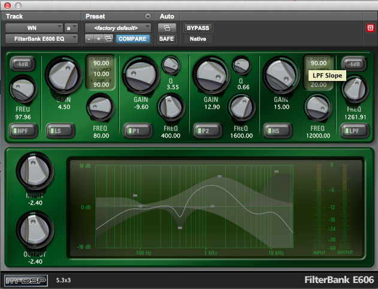Click the P1 gain knob at -9.60
This screenshot has width=378, height=289.
(141, 76)
